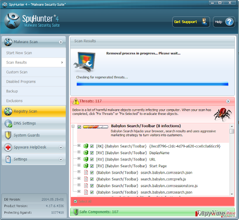Uncheck the [RK] Babylon registry key checkbox
The height and width of the screenshot is (220, 239).
[x=92, y=146]
